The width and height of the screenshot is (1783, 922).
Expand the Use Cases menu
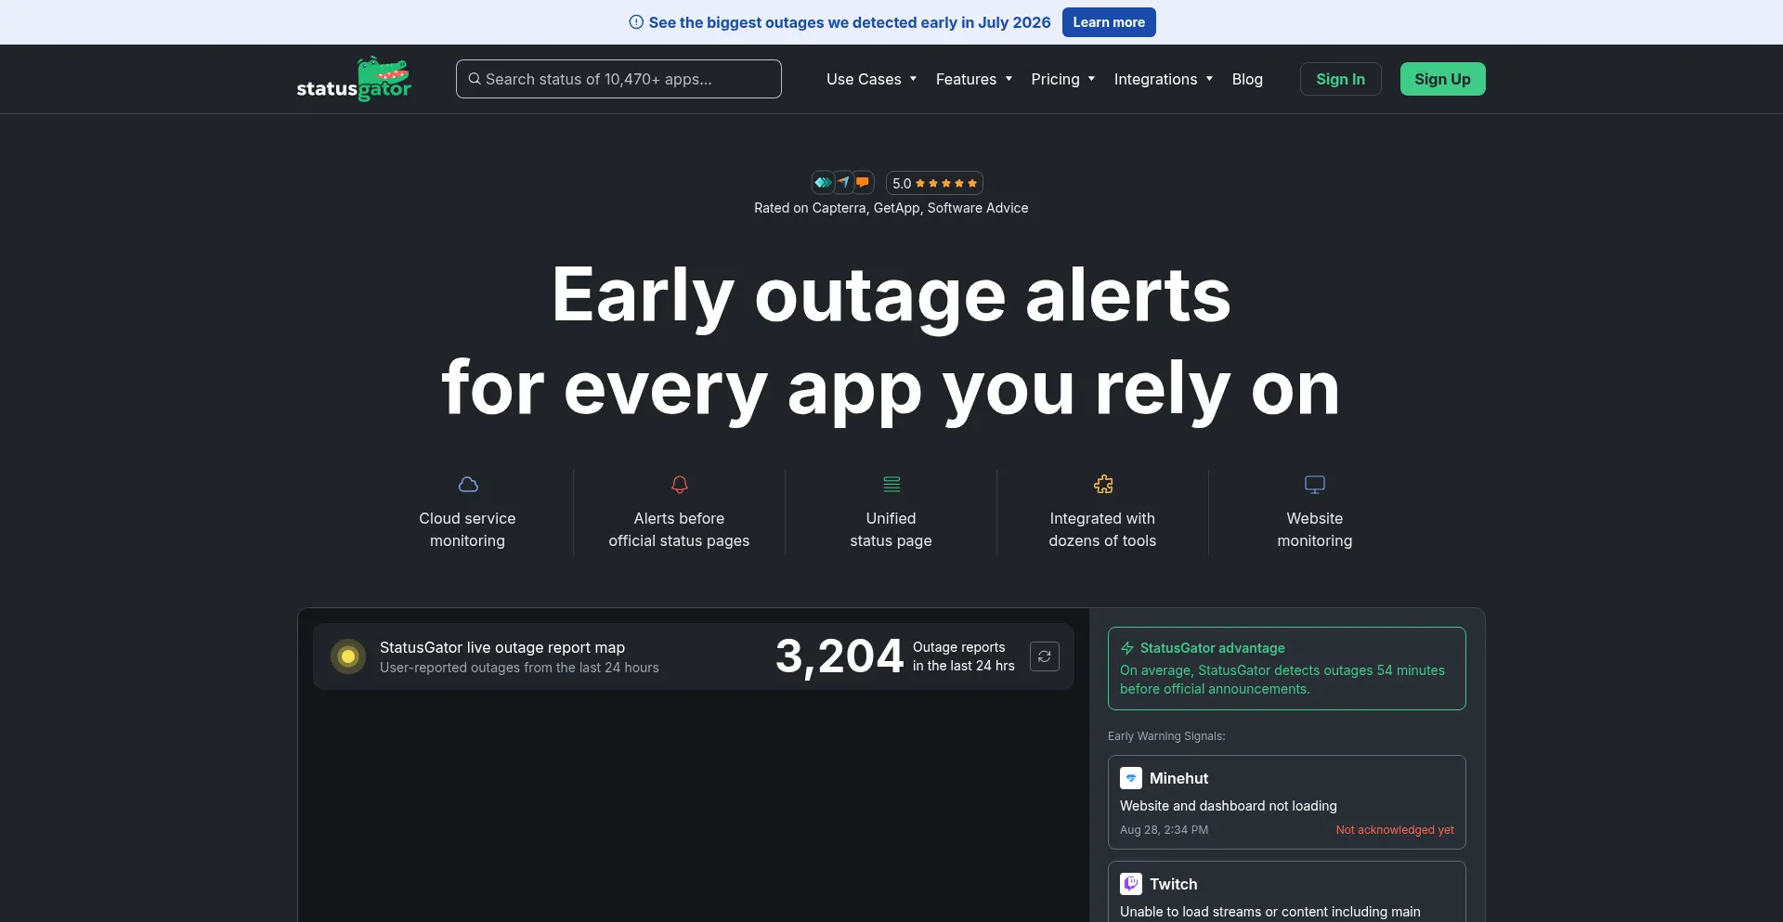tap(871, 79)
